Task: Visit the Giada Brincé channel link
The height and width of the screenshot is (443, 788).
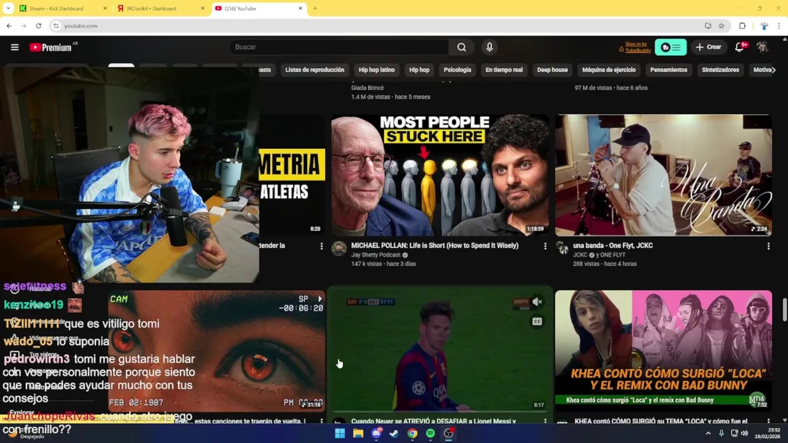Action: click(x=368, y=88)
